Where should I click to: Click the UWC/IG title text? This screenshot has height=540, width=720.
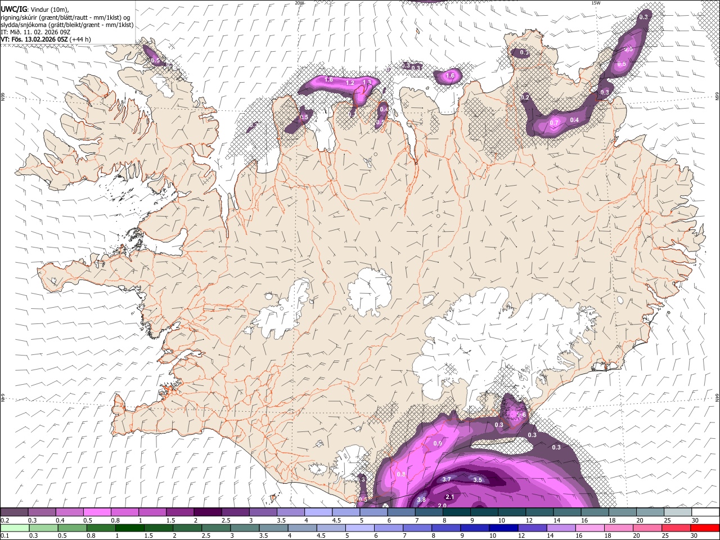click(13, 10)
